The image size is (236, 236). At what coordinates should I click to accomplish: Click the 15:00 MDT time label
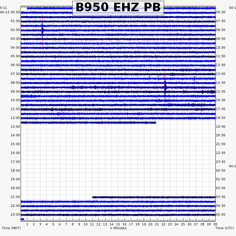[x=15, y=144]
